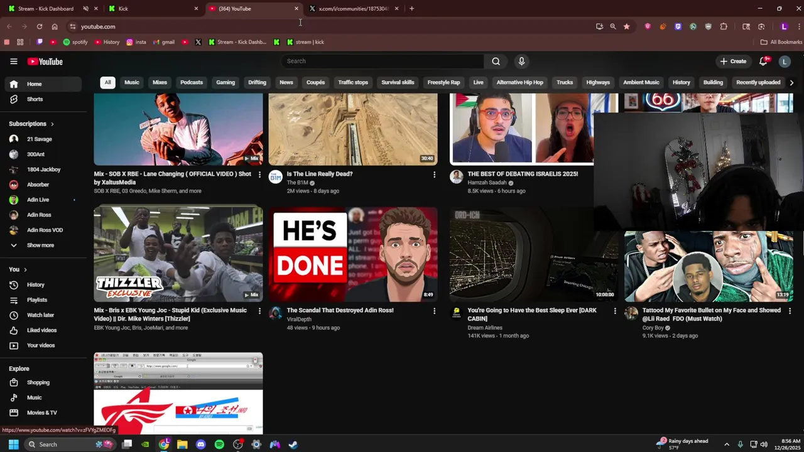Image resolution: width=804 pixels, height=452 pixels.
Task: Open options for Tattood My Favorite Bullet video
Action: tap(790, 311)
